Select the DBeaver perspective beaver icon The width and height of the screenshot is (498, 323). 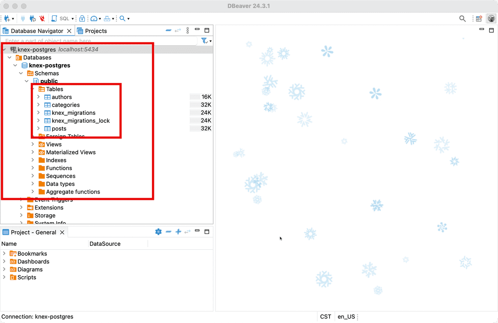491,19
